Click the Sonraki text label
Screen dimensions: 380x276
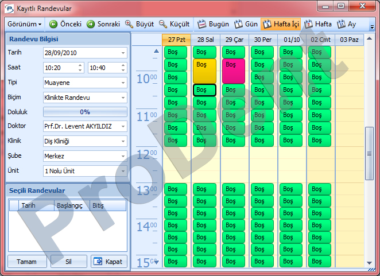(108, 24)
